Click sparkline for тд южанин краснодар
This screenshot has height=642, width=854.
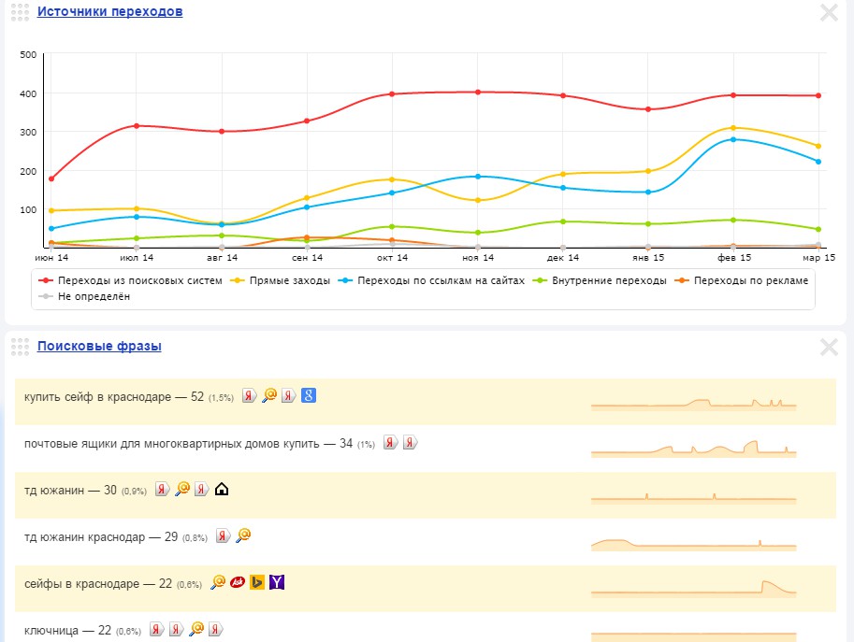(693, 544)
